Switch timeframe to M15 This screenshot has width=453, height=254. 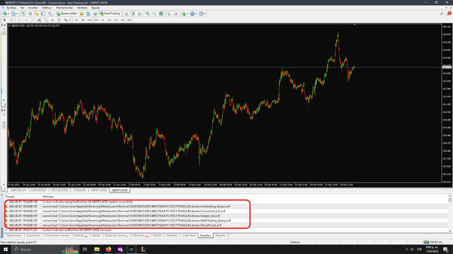click(89, 20)
